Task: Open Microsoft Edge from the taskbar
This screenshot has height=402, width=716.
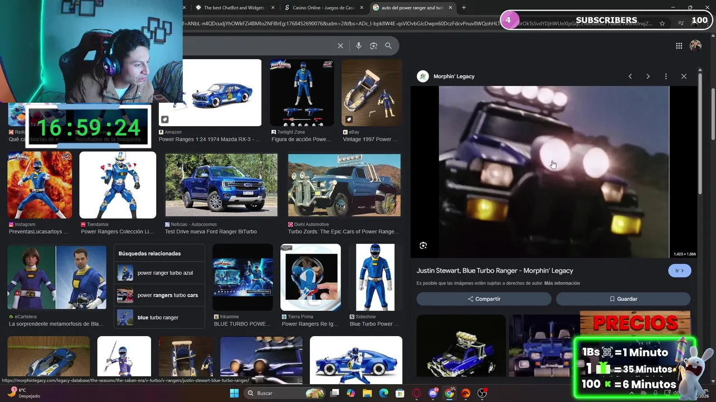Action: point(384,393)
